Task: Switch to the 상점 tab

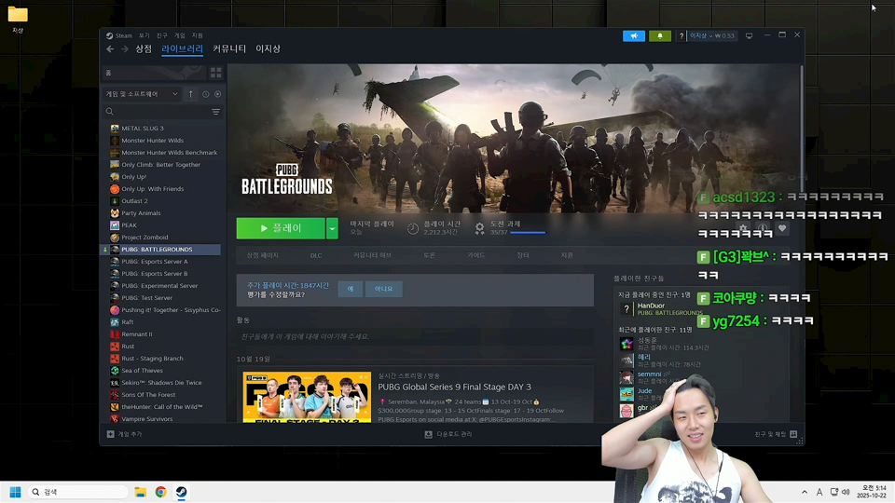Action: (144, 49)
